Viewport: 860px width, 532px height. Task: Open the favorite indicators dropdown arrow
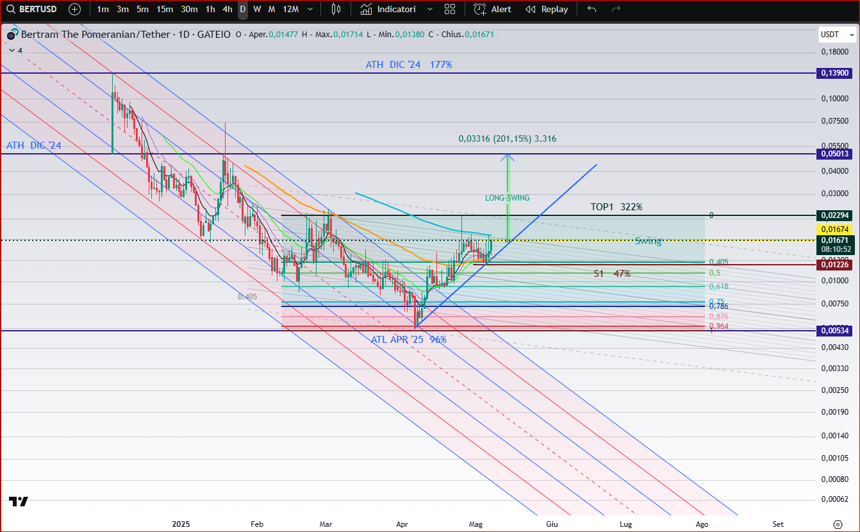[429, 9]
